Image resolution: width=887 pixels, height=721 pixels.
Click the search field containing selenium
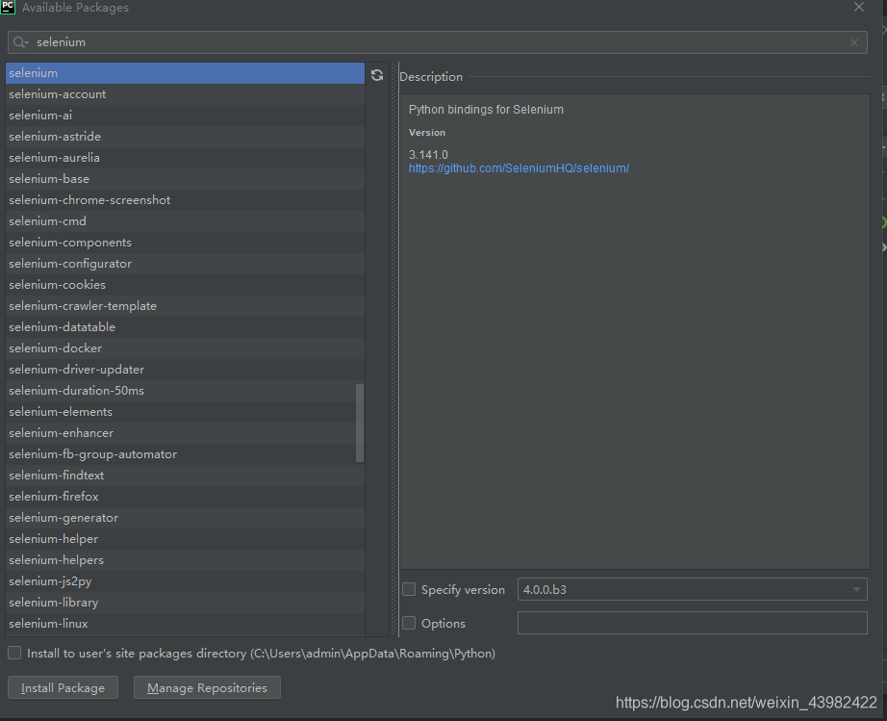[438, 42]
